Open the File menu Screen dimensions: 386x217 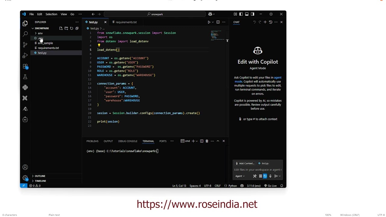tap(31, 14)
